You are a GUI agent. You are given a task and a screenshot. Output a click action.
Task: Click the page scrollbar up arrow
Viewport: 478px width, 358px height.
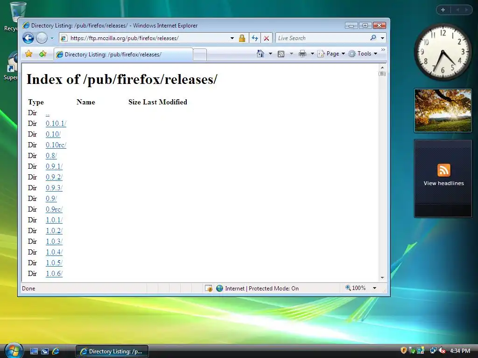382,67
